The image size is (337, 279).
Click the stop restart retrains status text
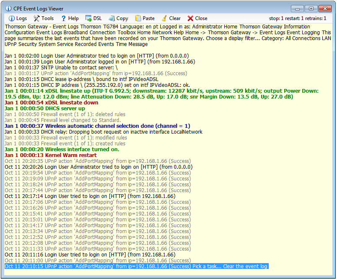297,18
